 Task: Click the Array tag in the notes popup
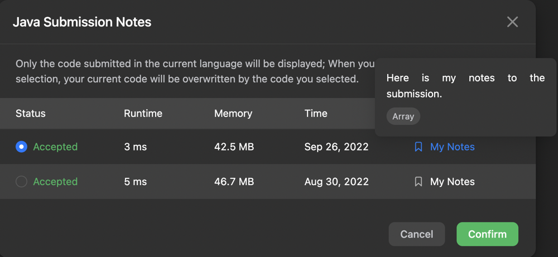coord(403,117)
